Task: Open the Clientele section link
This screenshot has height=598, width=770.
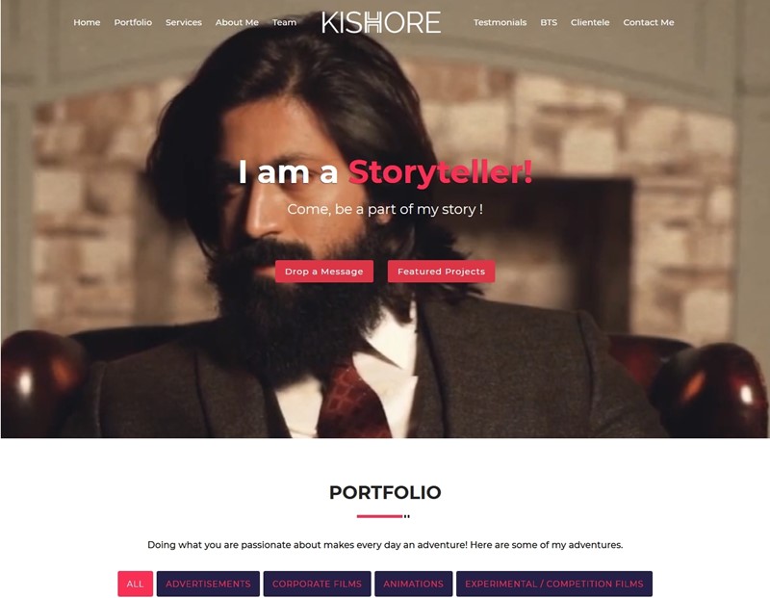Action: pos(590,22)
